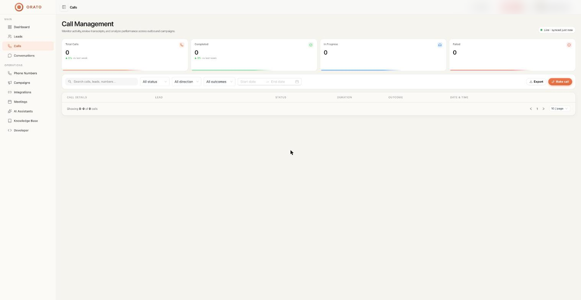581x300 pixels.
Task: Click the End date field
Action: [x=282, y=82]
